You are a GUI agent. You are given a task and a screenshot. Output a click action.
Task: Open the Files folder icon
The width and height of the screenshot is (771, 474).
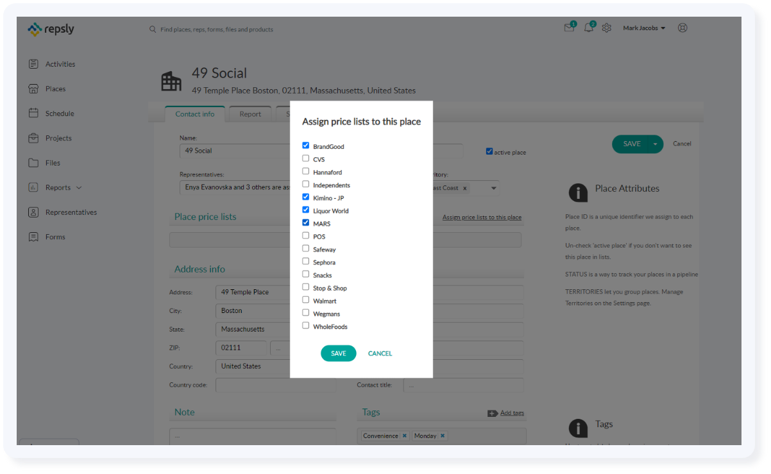33,163
